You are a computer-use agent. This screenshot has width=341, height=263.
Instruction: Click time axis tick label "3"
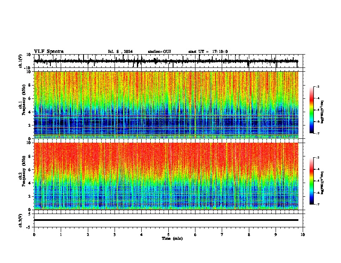pyautogui.click(x=115, y=235)
